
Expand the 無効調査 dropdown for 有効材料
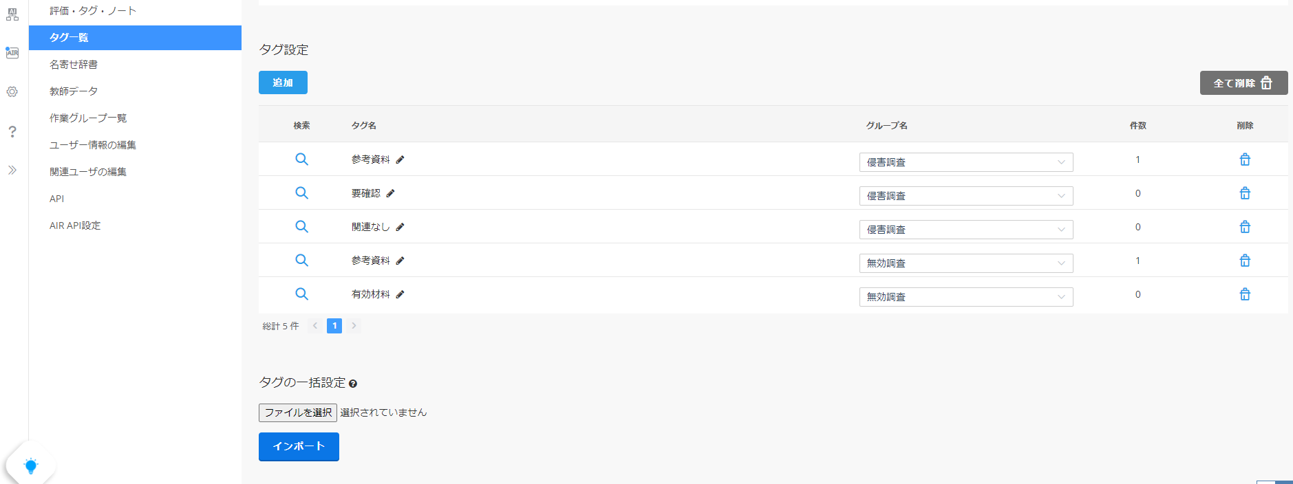tap(965, 297)
